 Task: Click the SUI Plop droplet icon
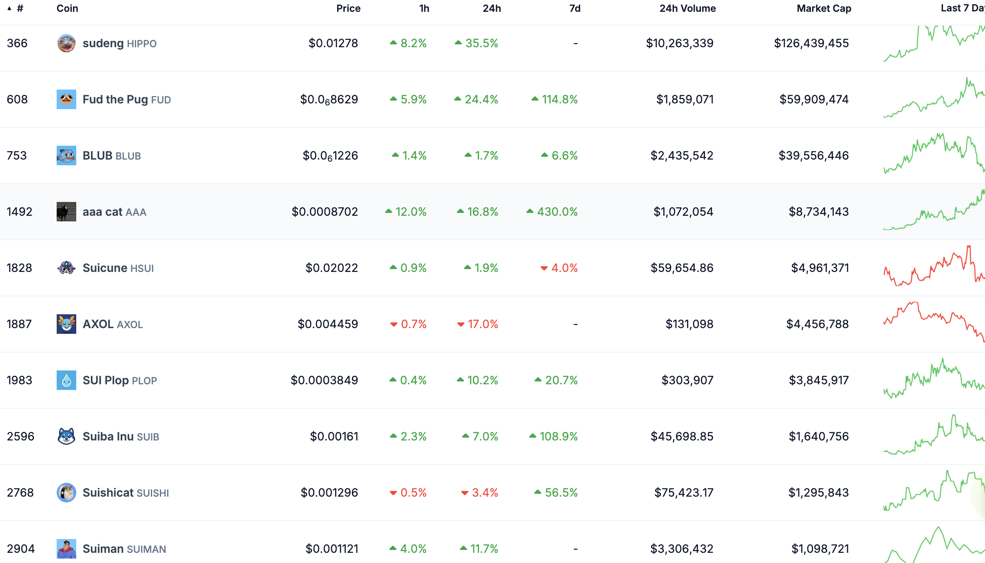[x=66, y=380]
